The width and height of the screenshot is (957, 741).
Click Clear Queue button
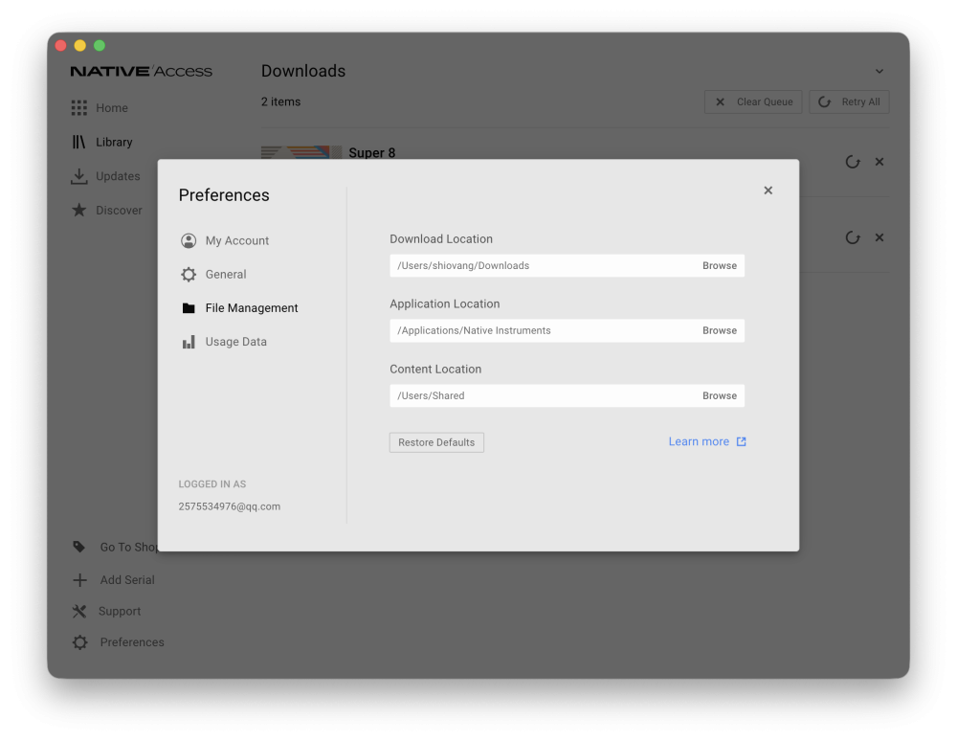(753, 101)
